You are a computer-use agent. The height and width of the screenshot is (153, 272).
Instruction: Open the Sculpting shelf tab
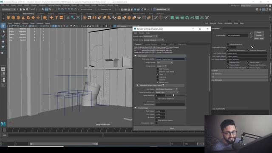(41, 14)
